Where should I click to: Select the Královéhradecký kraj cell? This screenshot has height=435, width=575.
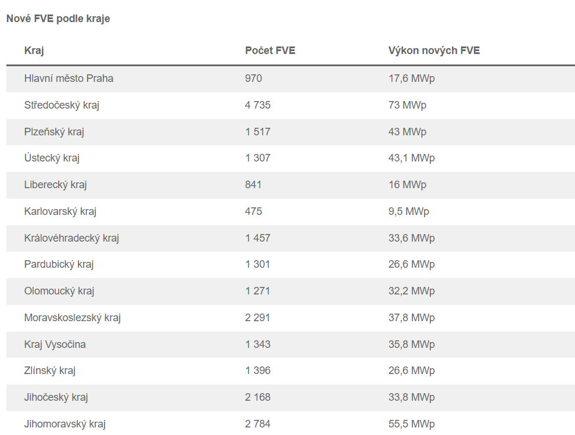[71, 238]
